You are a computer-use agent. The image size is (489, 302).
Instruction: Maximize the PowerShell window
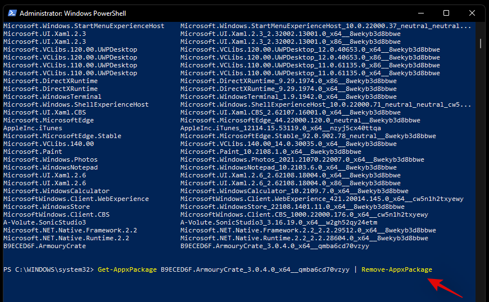(x=446, y=12)
